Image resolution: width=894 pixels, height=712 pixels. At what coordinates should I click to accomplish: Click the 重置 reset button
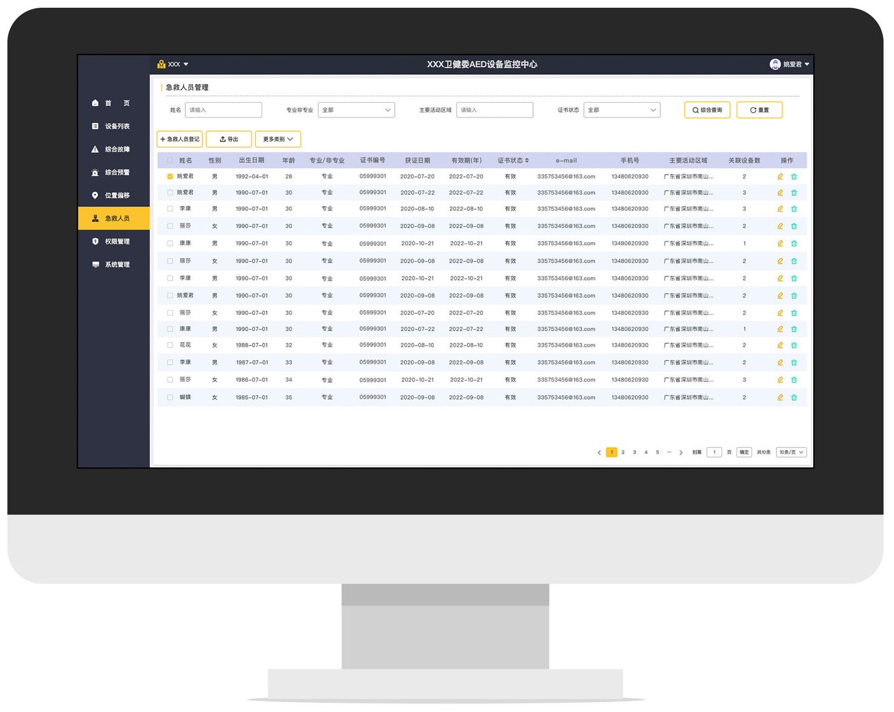tap(759, 110)
